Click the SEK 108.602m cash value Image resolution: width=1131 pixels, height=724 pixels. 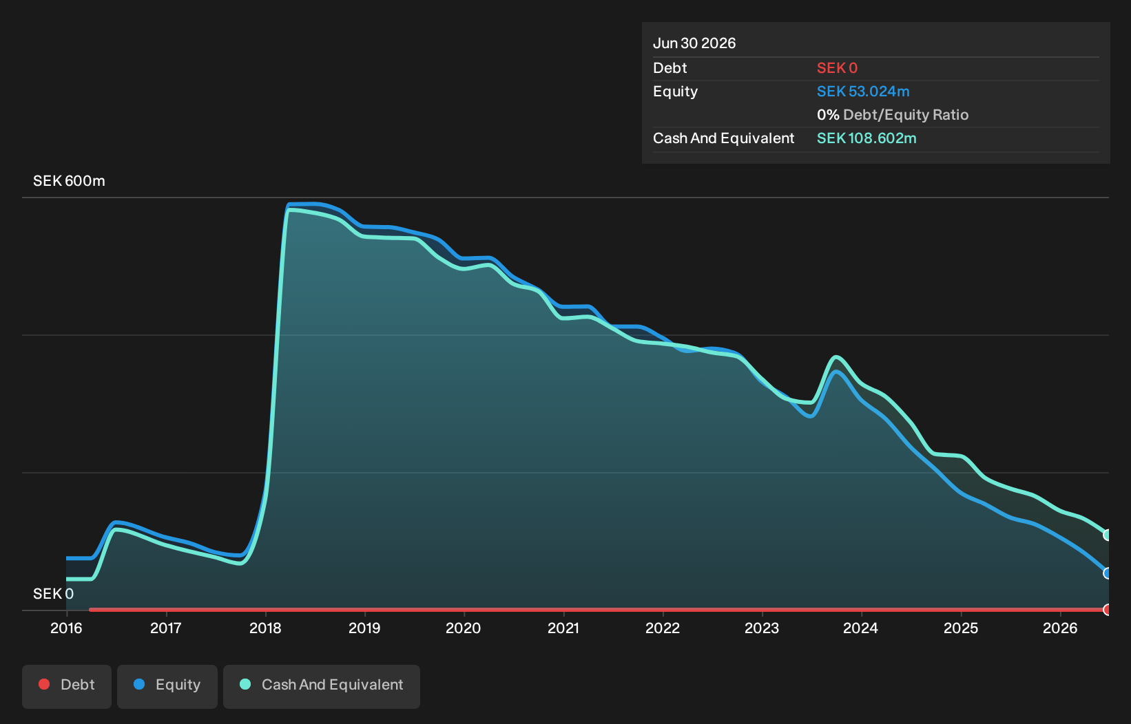[867, 138]
